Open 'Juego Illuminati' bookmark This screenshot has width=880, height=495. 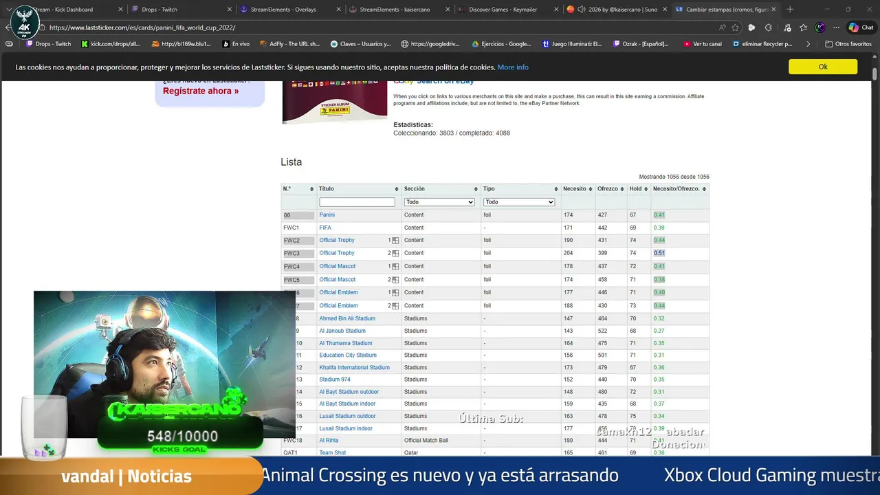pyautogui.click(x=572, y=44)
